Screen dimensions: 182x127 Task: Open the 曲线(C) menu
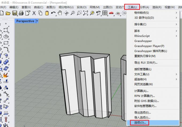pyautogui.click(x=39, y=7)
